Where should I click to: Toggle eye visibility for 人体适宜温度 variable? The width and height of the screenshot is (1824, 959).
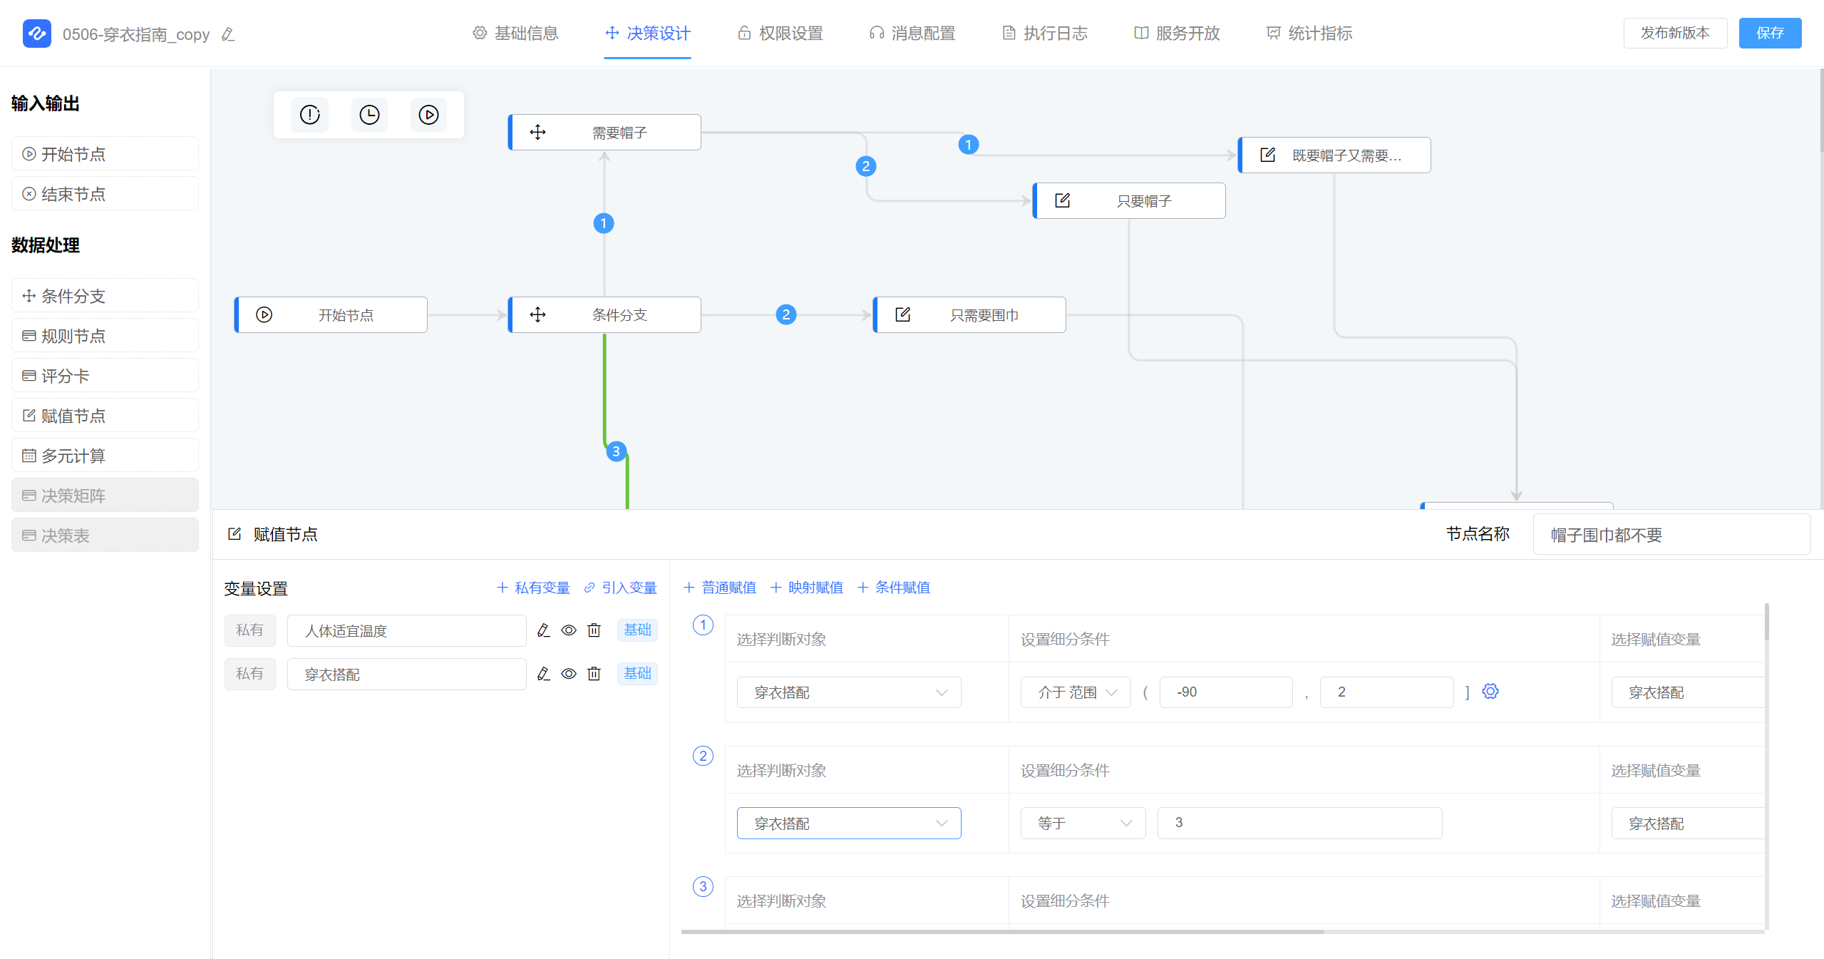[x=569, y=630]
